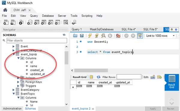Image resolution: width=180 pixels, height=111 pixels.
Task: Open the Query menu
Action: click(x=34, y=16)
